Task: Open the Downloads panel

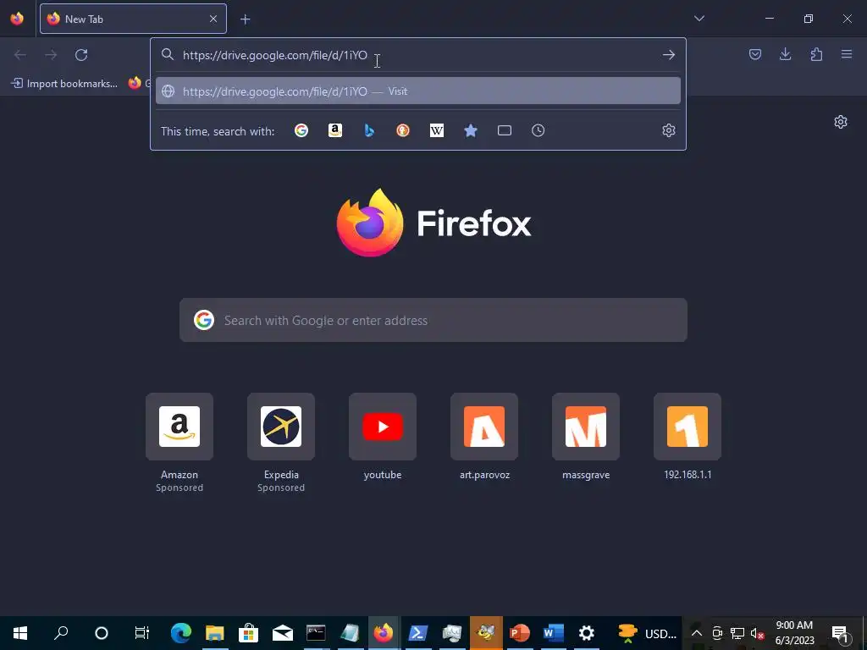Action: pyautogui.click(x=785, y=54)
